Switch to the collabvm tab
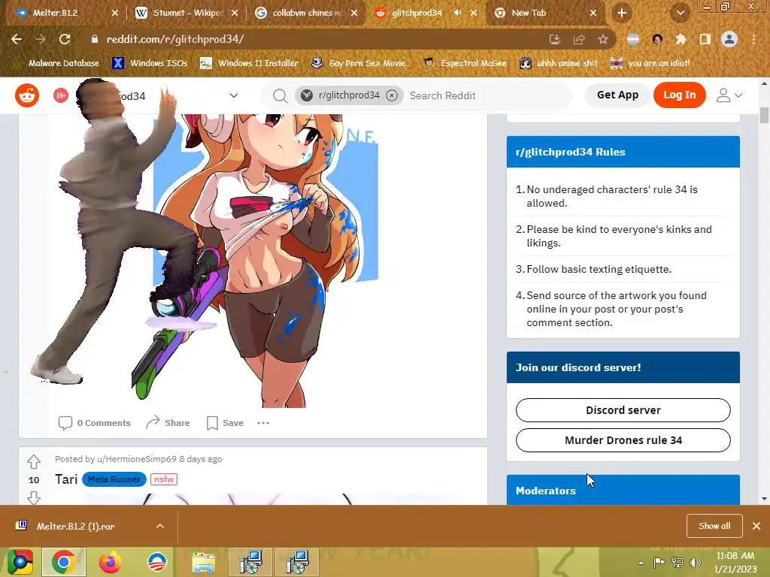 tap(306, 14)
